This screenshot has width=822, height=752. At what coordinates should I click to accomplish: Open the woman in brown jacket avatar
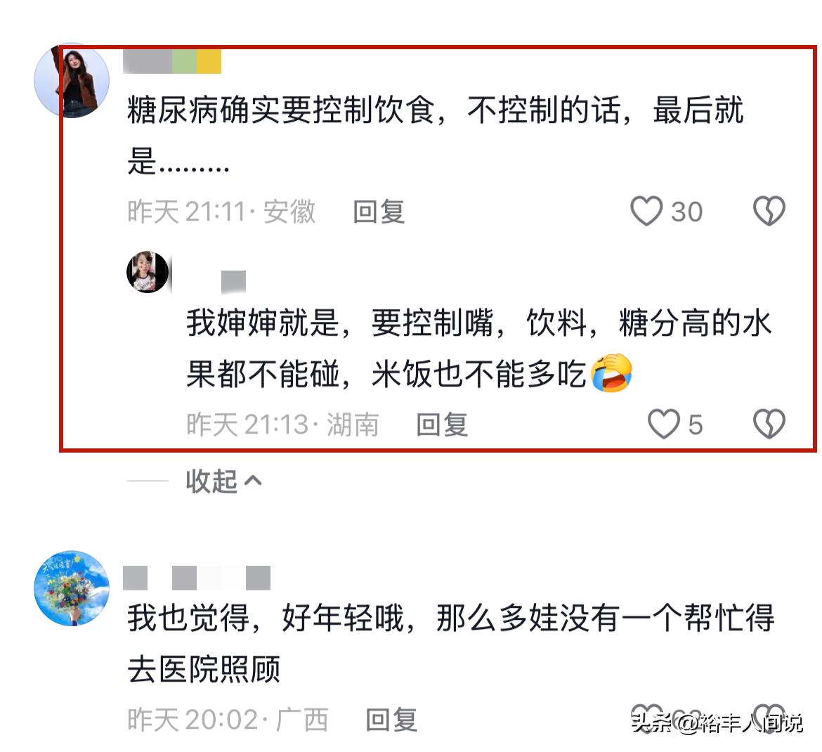point(72,80)
